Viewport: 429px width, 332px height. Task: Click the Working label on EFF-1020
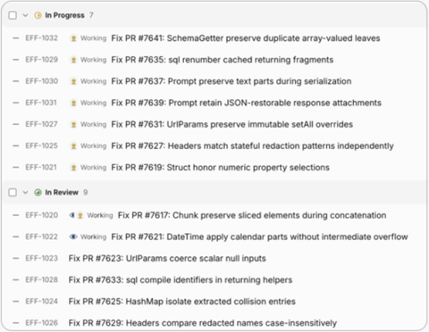[x=100, y=215]
